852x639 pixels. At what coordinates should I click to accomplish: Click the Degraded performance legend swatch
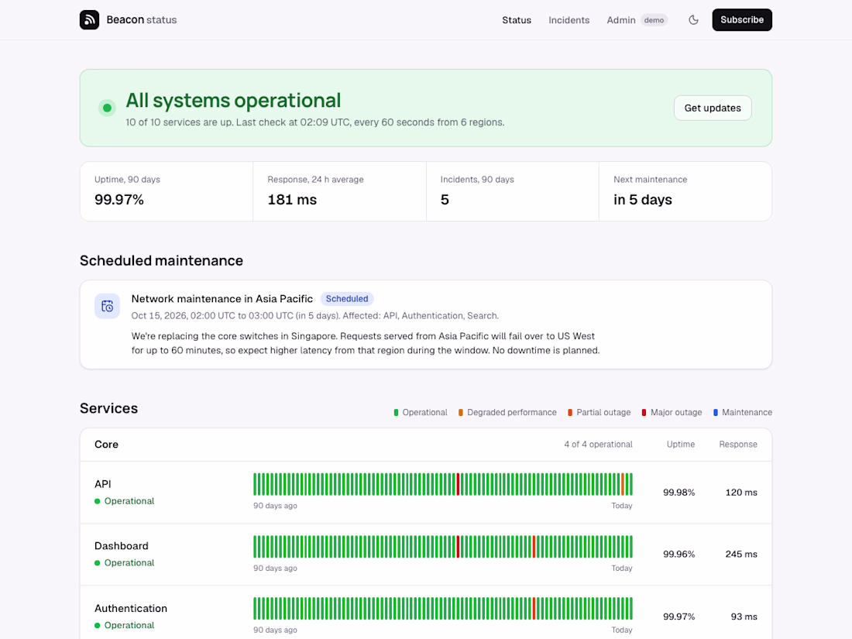pyautogui.click(x=461, y=412)
